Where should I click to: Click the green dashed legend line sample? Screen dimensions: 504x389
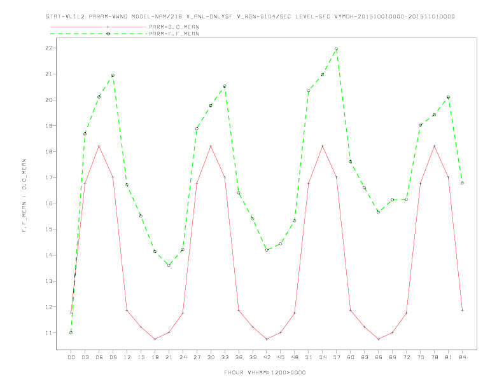click(99, 34)
